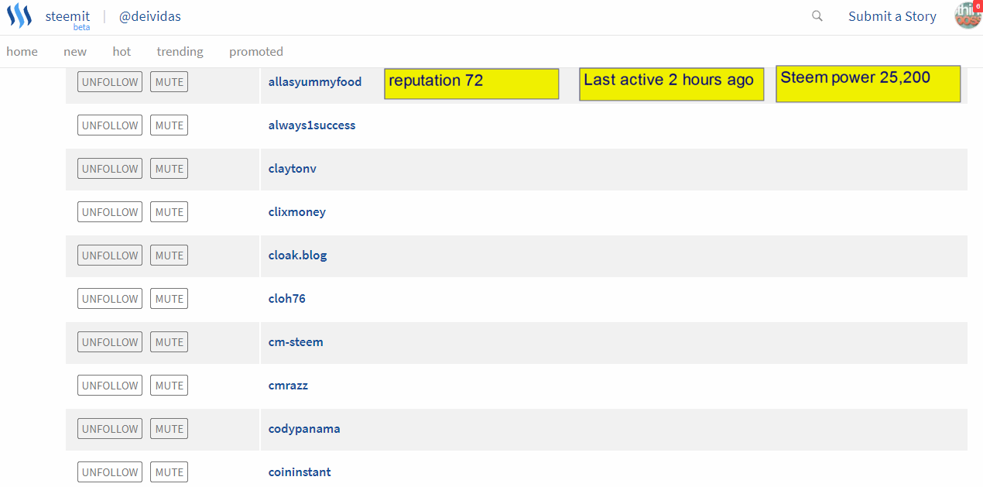Viewport: 983px width, 487px height.
Task: Unfollow allasyummyfood
Action: tap(110, 82)
